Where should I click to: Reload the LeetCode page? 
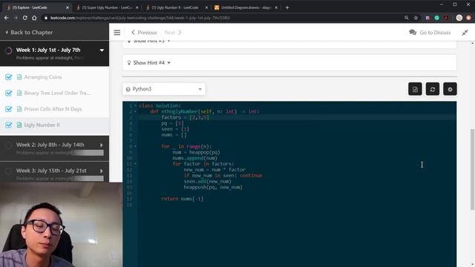24,18
